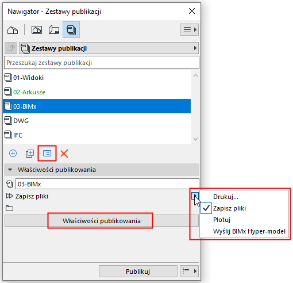Image resolution: width=293 pixels, height=283 pixels.
Task: Edit the 03-BIMx name field
Action: [107, 184]
